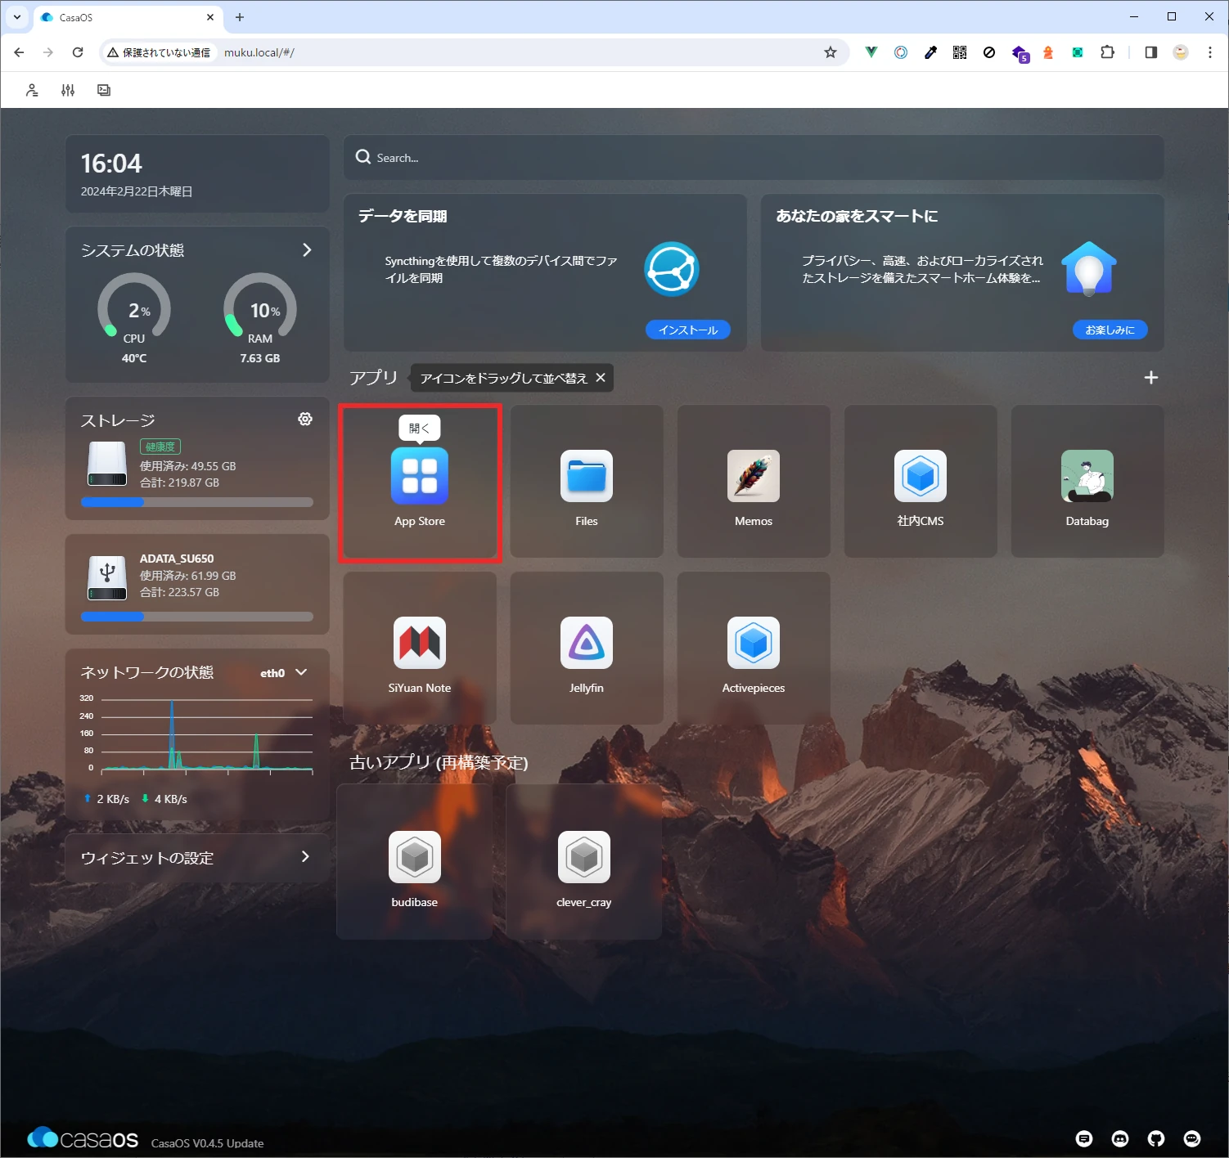Click the インストール button for Syncthing
1229x1158 pixels.
(688, 330)
